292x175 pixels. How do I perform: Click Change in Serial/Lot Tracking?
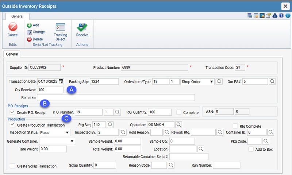click(x=36, y=32)
